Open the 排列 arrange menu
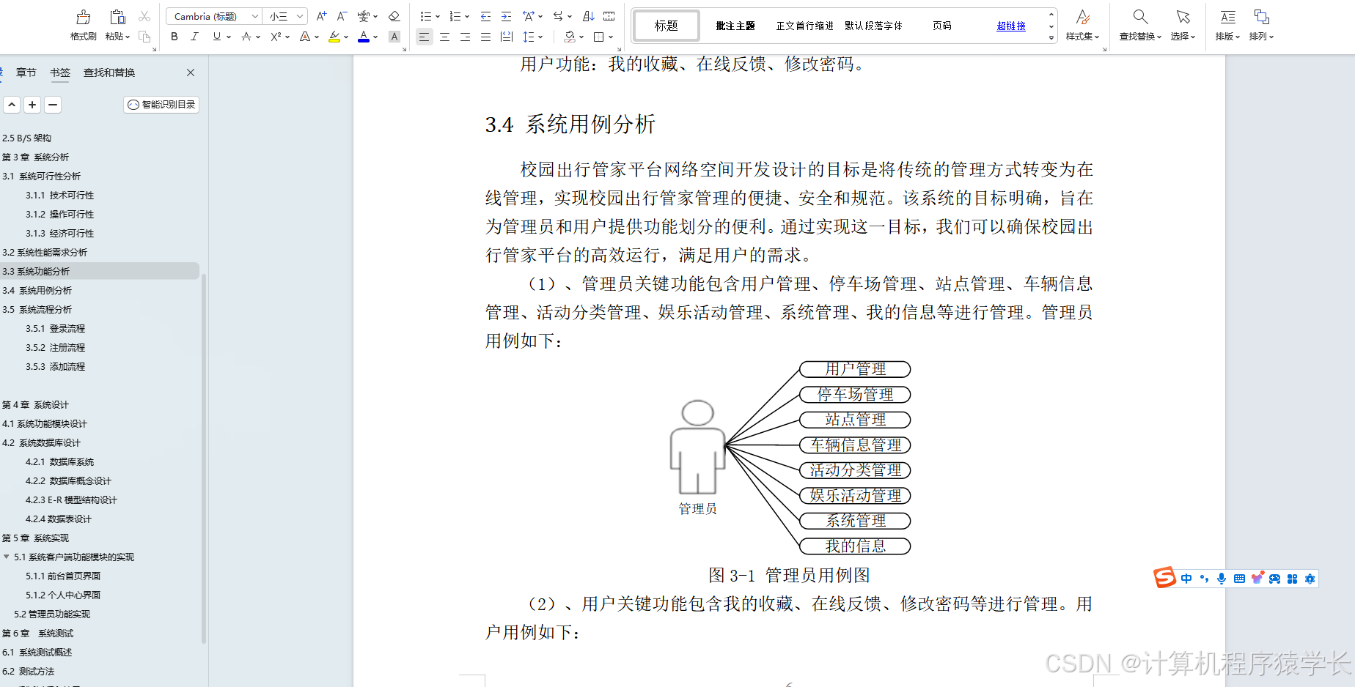1355x687 pixels. [1261, 24]
